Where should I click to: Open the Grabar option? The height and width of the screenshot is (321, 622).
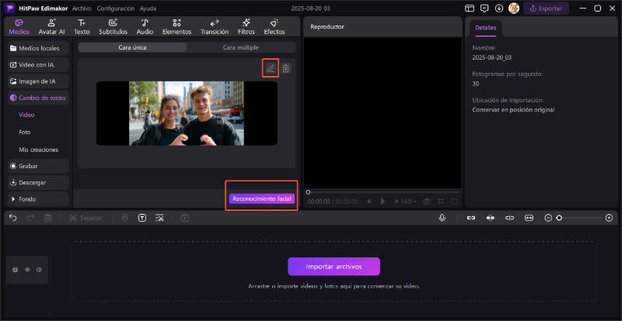click(38, 166)
